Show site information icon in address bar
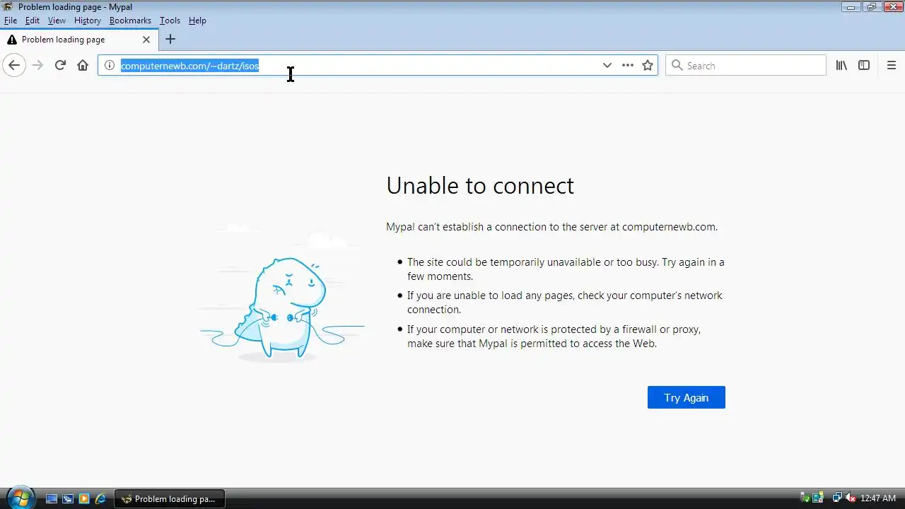 (x=110, y=65)
